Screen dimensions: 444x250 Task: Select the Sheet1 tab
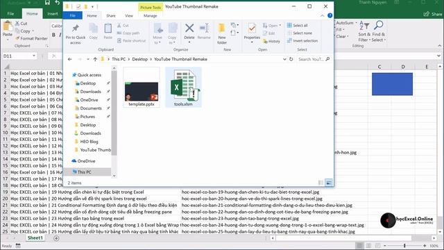[35, 237]
